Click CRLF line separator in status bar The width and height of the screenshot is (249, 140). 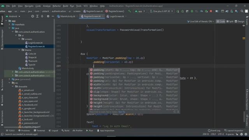213,134
